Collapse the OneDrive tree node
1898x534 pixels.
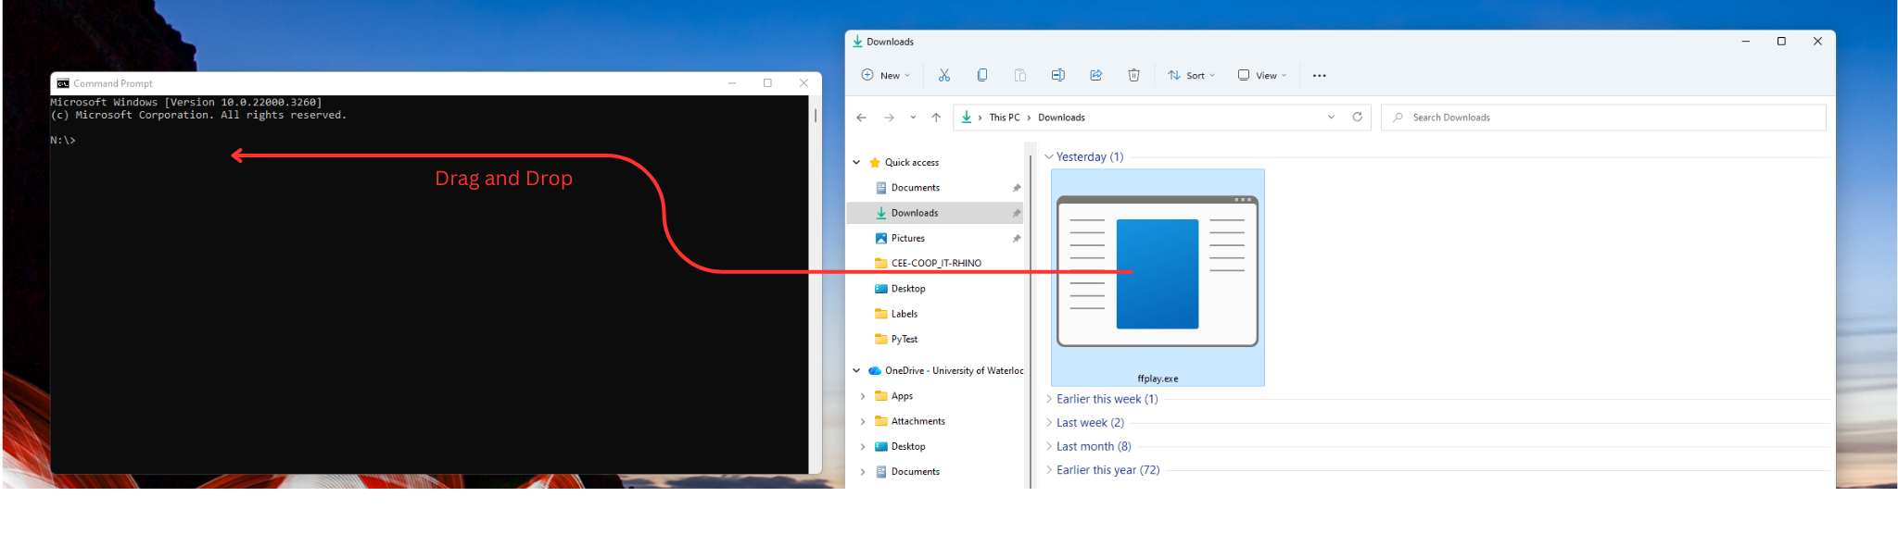[x=856, y=370]
